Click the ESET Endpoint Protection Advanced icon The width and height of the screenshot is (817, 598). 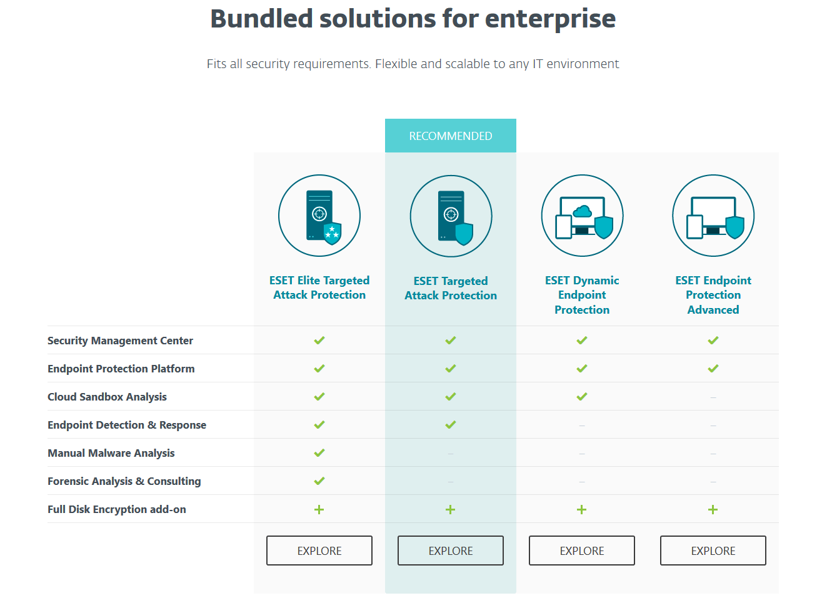[713, 216]
